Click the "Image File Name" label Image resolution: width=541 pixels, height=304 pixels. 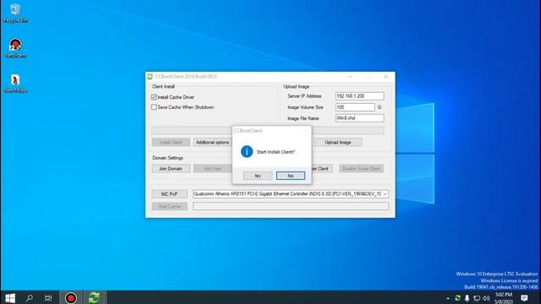pyautogui.click(x=303, y=118)
